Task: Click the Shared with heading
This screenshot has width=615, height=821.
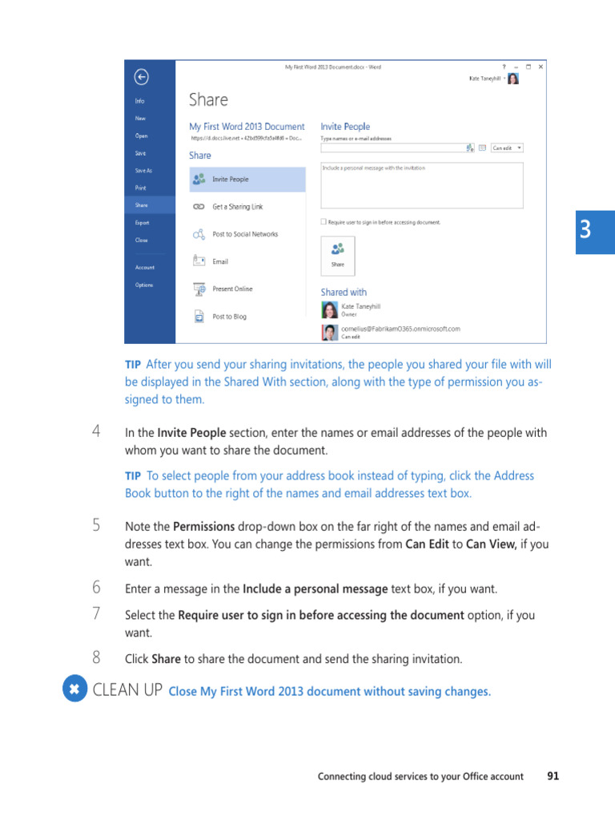Action: coord(344,292)
